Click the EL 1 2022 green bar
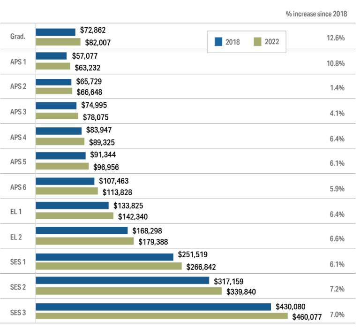The image size is (360, 330). [x=75, y=216]
